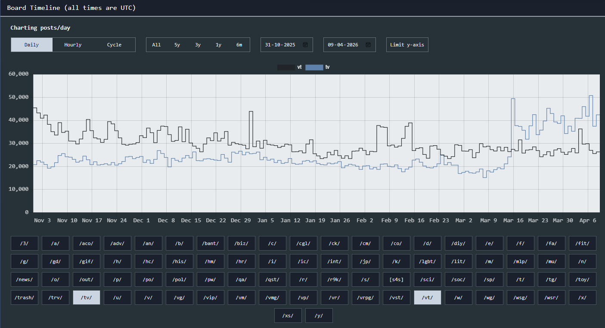Enable the /biz/ board
The image size is (605, 328).
tap(242, 243)
